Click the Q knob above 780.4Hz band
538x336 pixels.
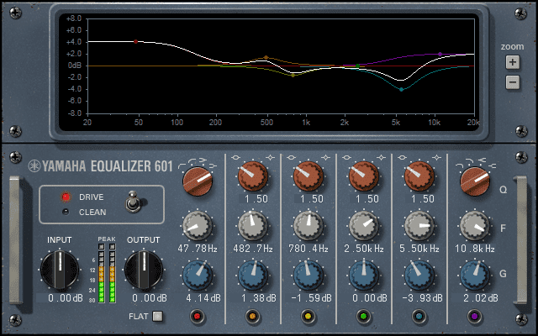point(309,176)
